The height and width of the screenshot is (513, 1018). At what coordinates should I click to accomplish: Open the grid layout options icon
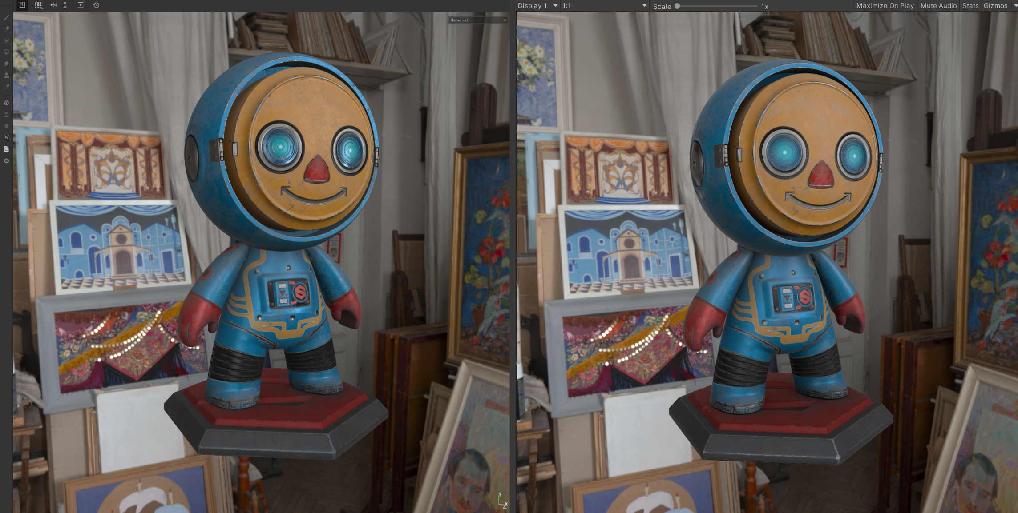click(38, 5)
